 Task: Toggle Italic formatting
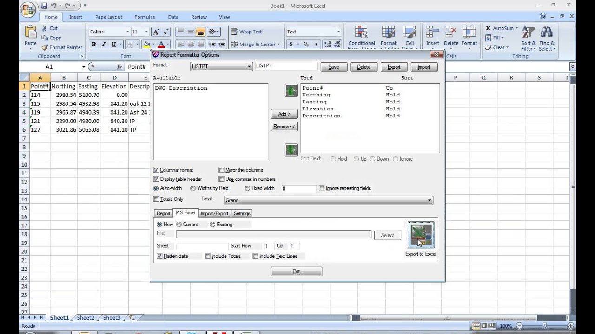103,45
